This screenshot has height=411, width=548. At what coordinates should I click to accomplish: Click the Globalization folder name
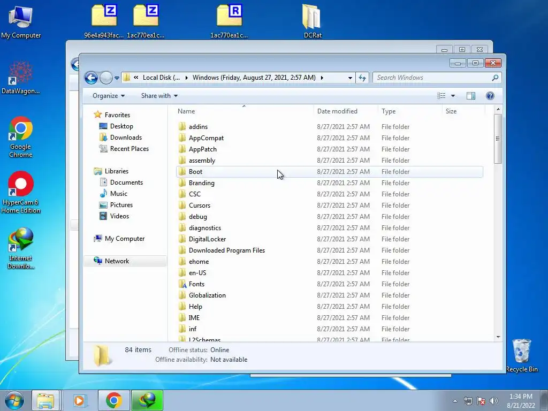point(207,295)
